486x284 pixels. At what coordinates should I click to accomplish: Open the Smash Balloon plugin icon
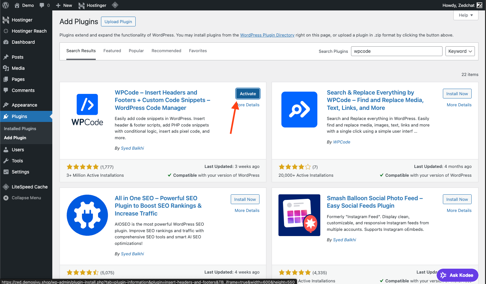[x=299, y=215]
